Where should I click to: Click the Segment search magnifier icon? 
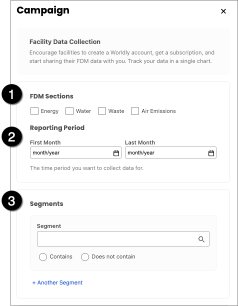point(201,239)
